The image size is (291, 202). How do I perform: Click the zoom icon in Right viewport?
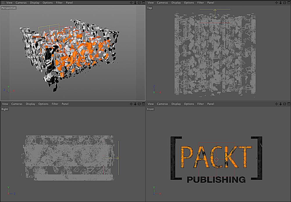[135, 104]
